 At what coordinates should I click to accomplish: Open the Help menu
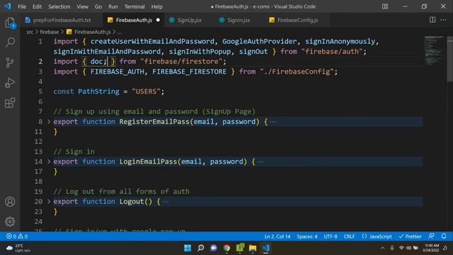(157, 6)
